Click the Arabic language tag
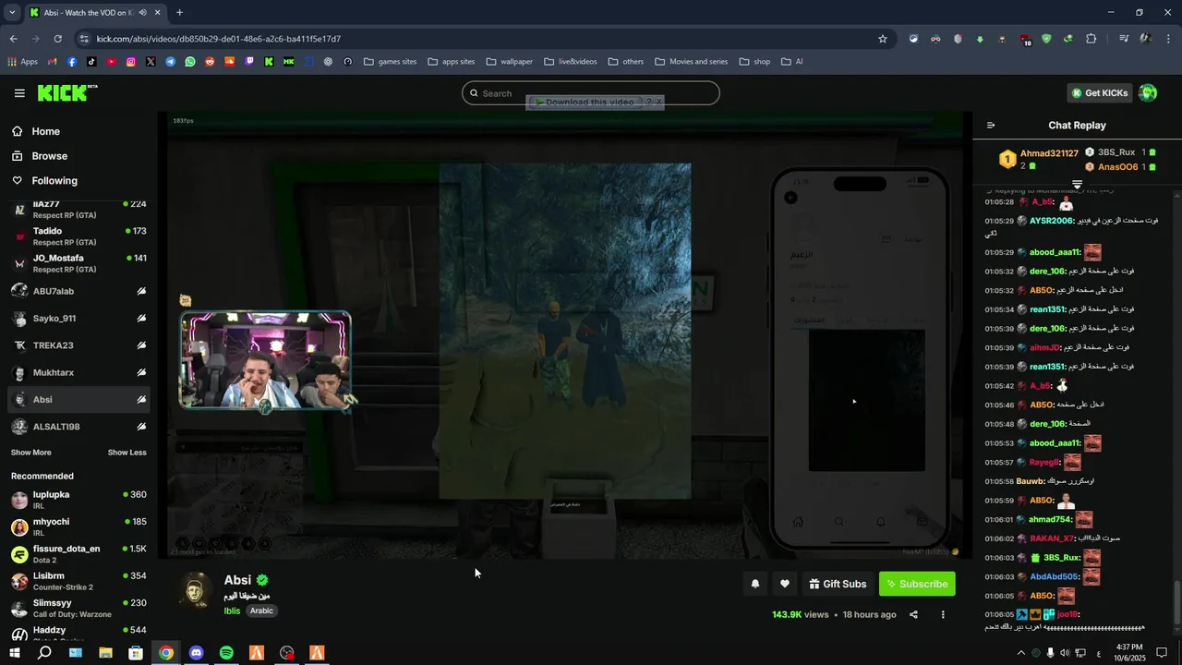Viewport: 1182px width, 665px height. 261,611
